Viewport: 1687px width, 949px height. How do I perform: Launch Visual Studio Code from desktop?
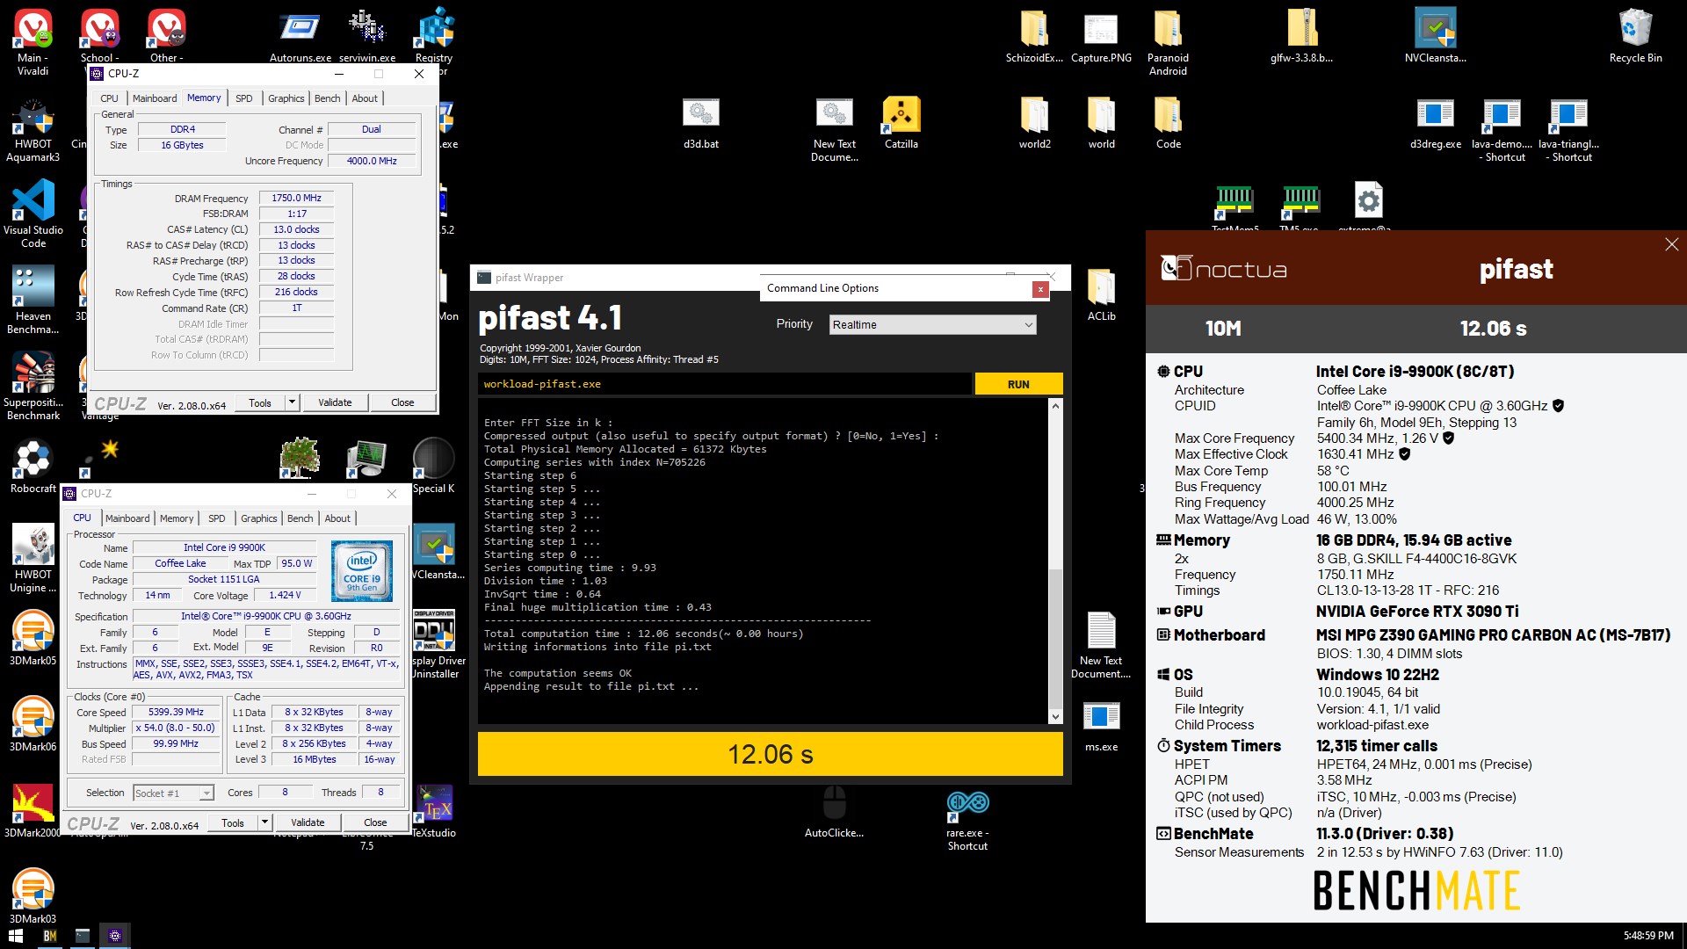(33, 214)
